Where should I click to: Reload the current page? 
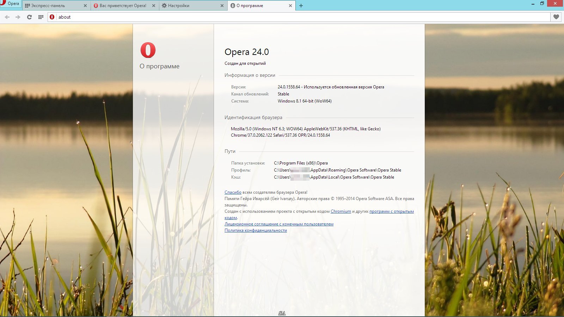pyautogui.click(x=29, y=17)
